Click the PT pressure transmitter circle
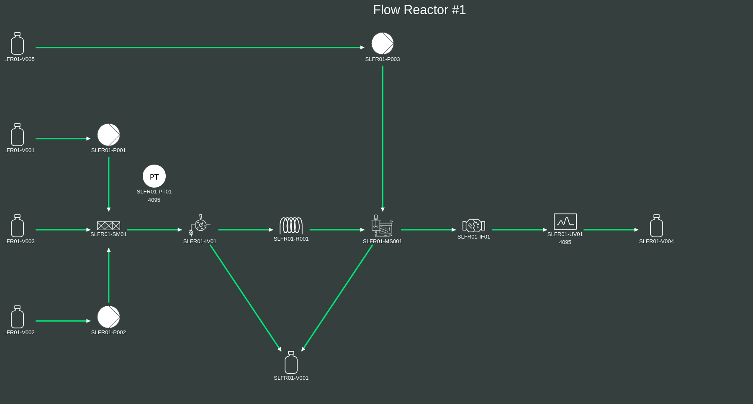This screenshot has width=753, height=404. [x=154, y=176]
